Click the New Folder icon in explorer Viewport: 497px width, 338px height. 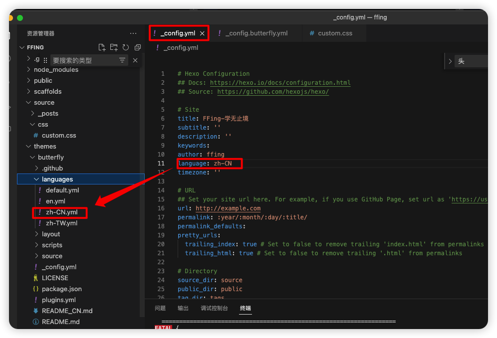click(x=114, y=47)
